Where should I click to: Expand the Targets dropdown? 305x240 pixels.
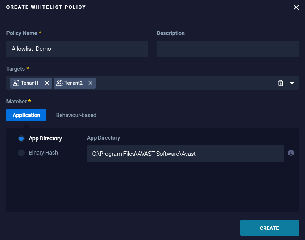point(292,83)
